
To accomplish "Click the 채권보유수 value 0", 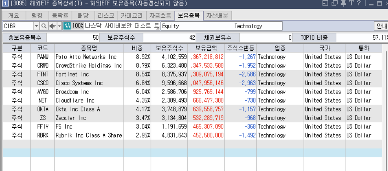I will tap(266, 37).
